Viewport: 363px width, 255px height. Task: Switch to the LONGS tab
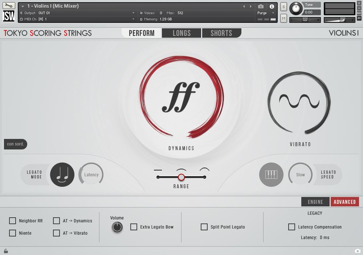(x=181, y=33)
